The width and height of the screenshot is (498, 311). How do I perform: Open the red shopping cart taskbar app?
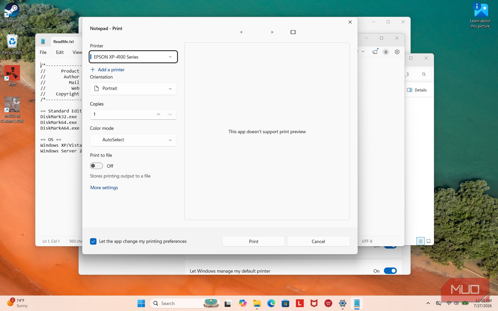pyautogui.click(x=328, y=303)
